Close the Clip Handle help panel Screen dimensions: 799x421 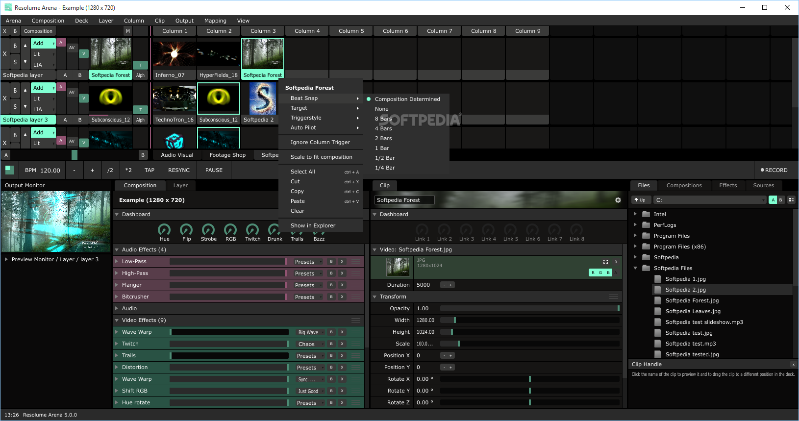pyautogui.click(x=793, y=364)
